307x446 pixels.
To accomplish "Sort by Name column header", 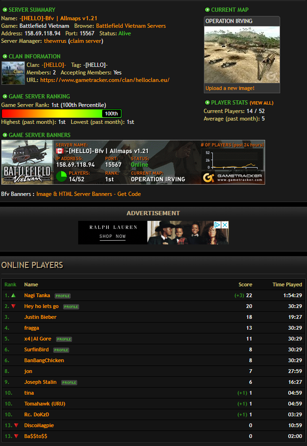I will 31,284.
